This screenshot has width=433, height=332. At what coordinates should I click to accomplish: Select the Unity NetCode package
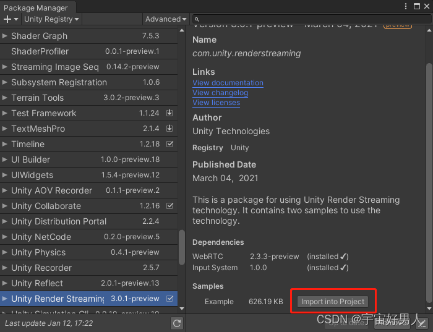point(88,237)
